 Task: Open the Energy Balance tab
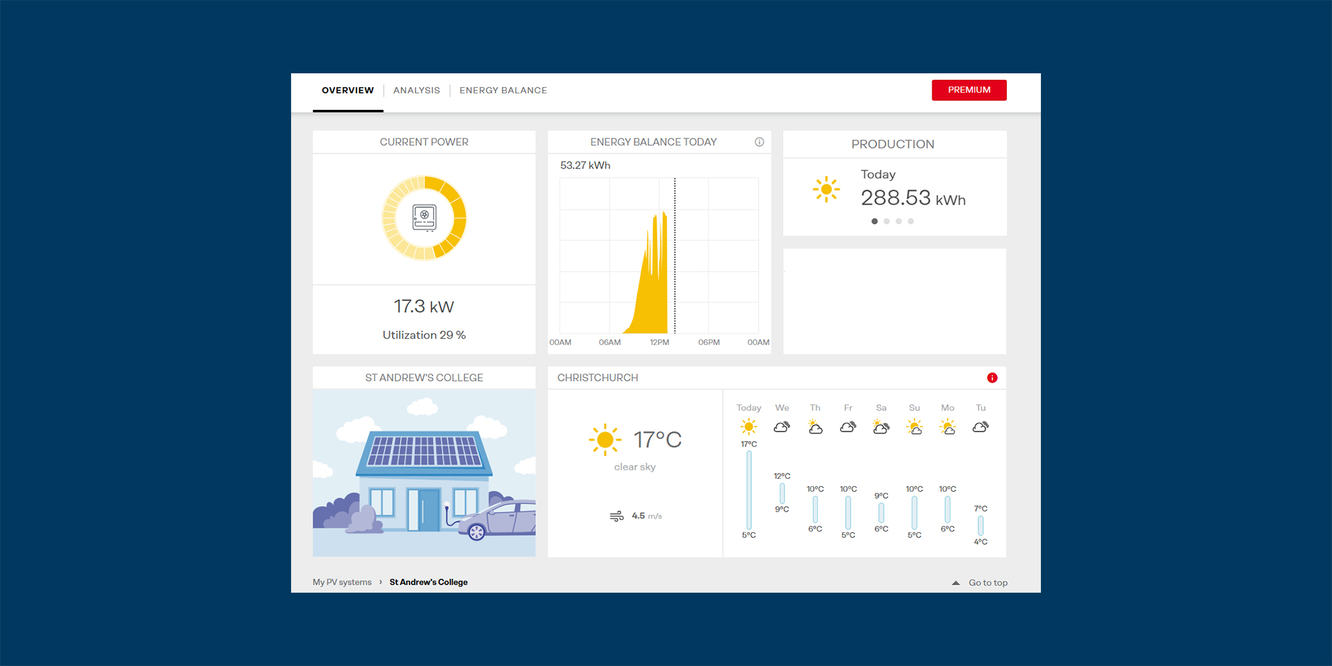[503, 91]
